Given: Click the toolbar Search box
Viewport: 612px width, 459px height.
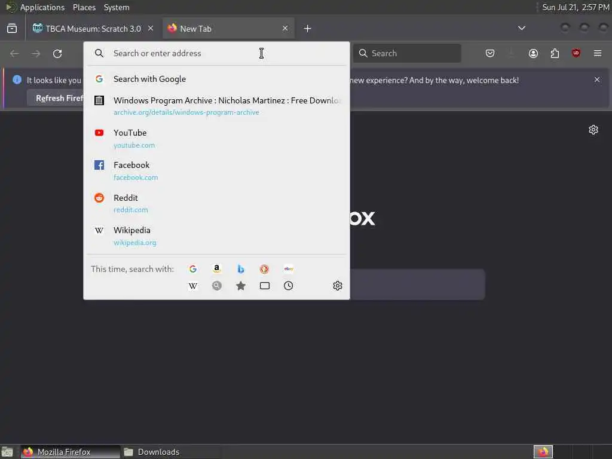Looking at the screenshot, I should coord(407,53).
